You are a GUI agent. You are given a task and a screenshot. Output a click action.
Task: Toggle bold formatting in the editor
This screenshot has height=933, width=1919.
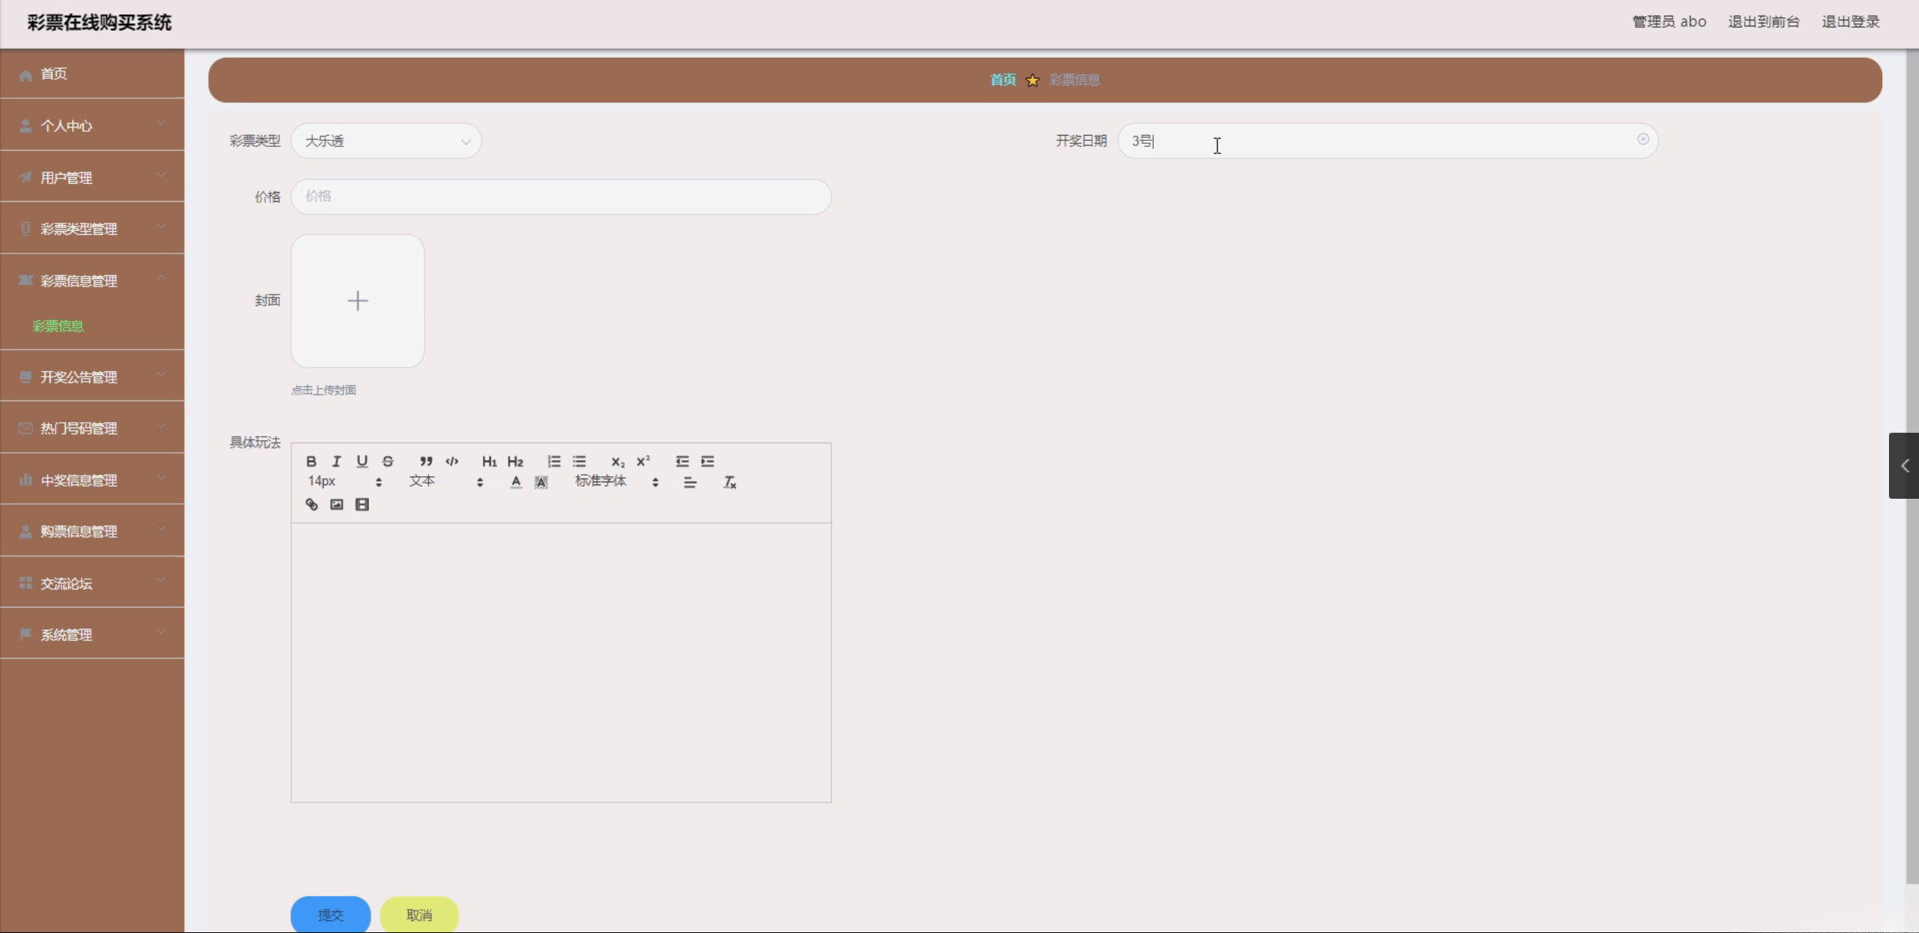click(311, 461)
